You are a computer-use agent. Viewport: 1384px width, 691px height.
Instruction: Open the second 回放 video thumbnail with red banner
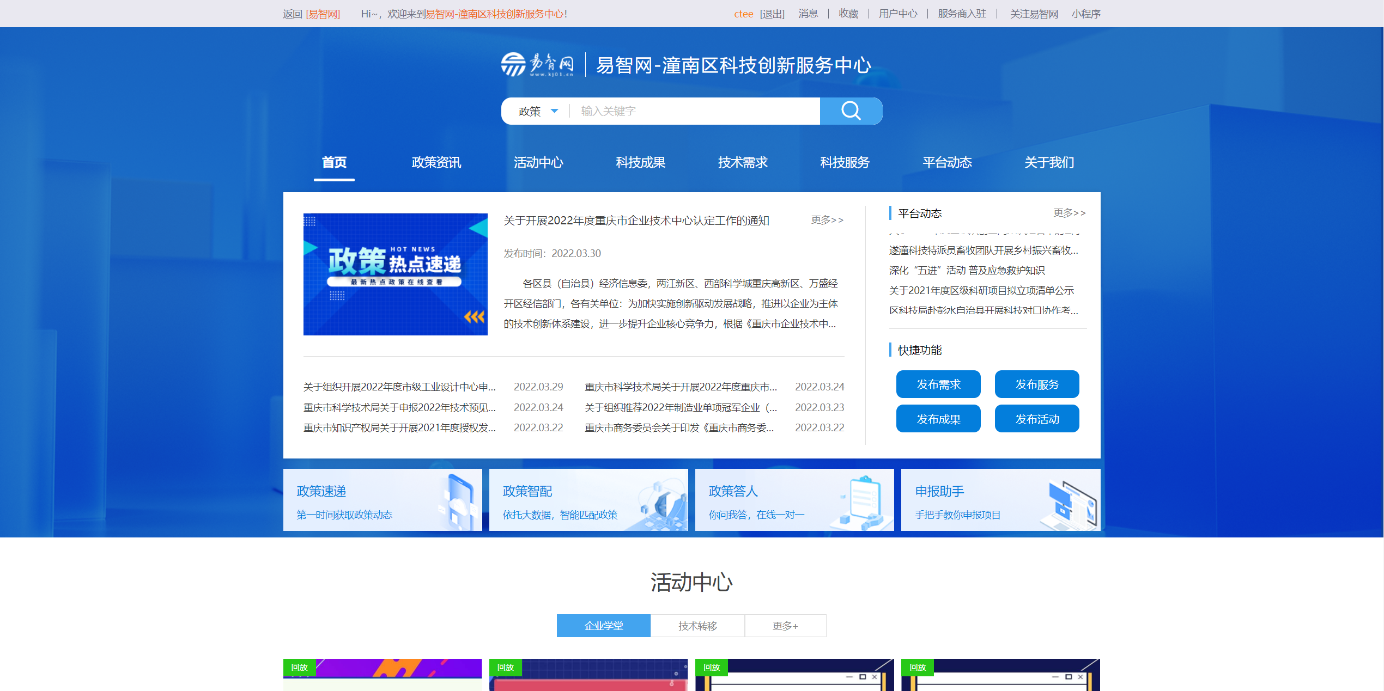point(588,675)
